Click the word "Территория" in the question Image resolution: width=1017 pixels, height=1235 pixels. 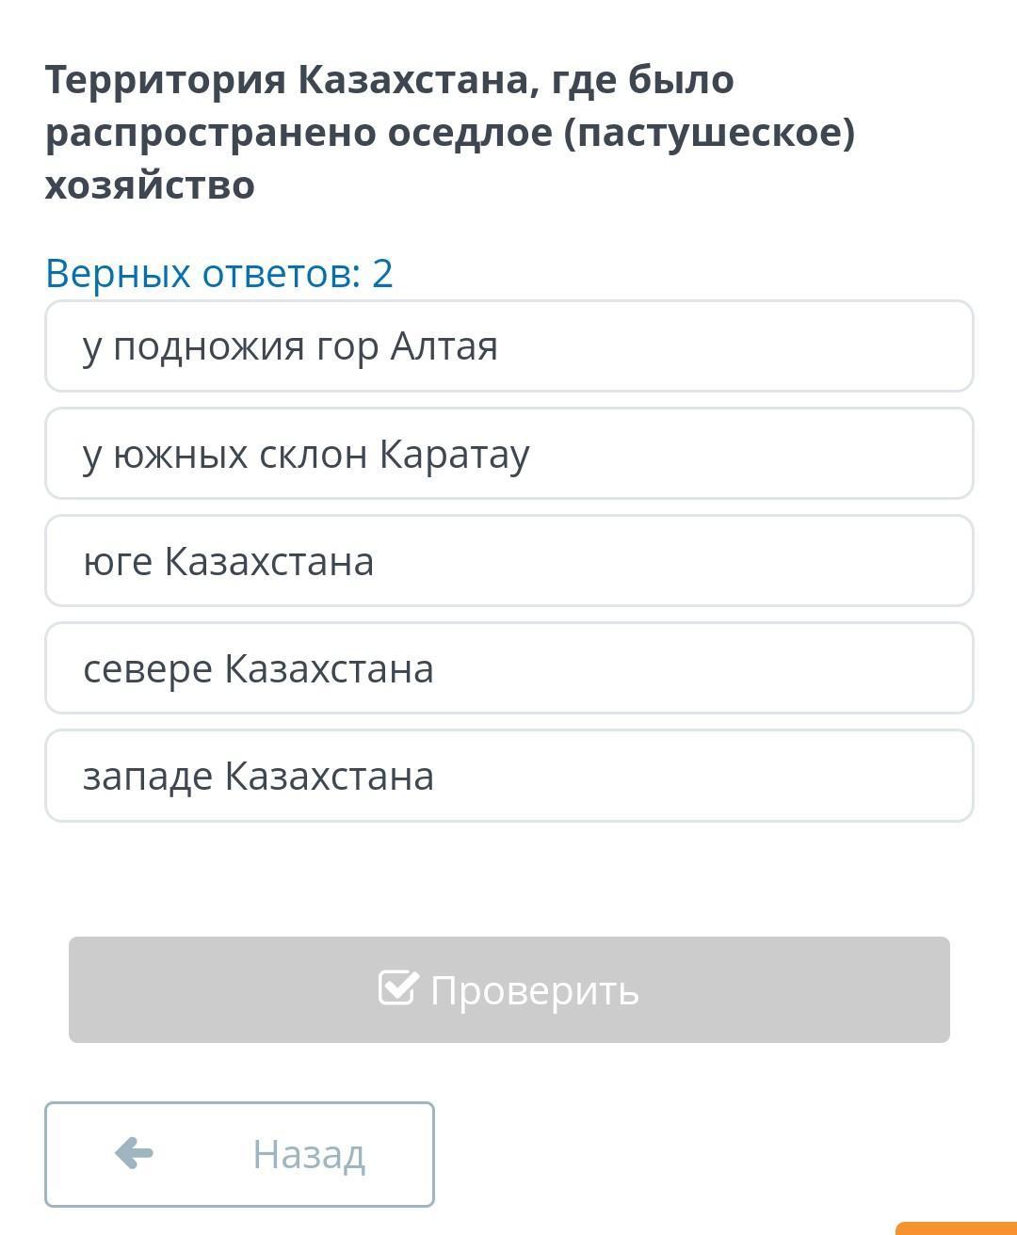166,80
